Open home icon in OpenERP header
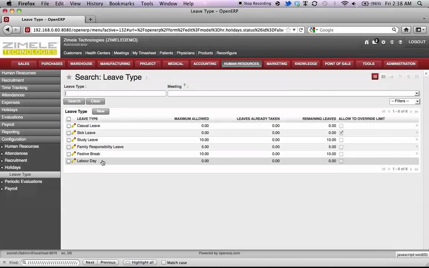 click(x=366, y=42)
